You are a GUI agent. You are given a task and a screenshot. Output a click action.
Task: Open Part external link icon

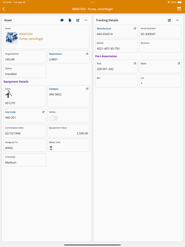click(135, 63)
